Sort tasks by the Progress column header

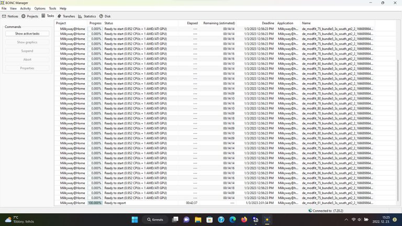click(95, 23)
